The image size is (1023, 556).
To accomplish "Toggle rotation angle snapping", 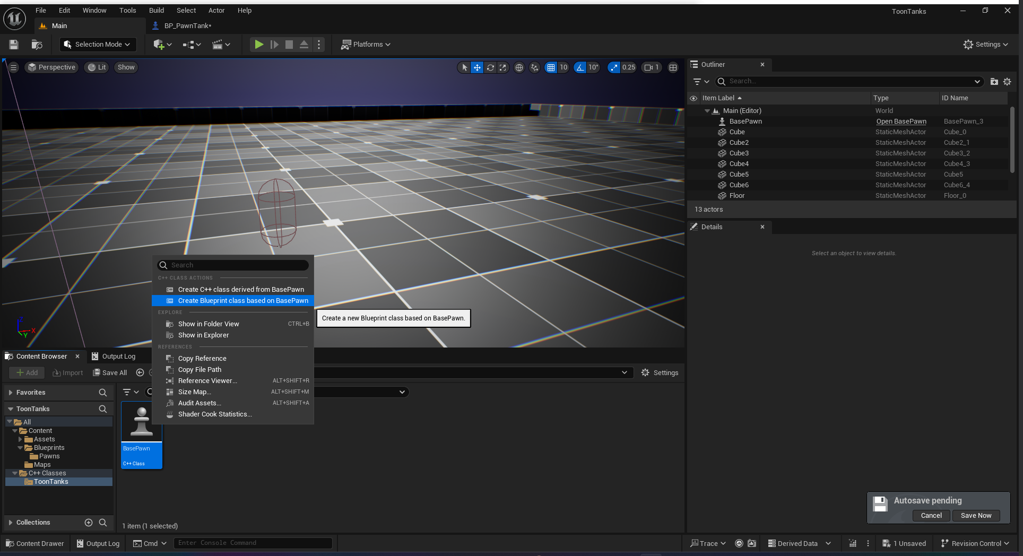I will tap(580, 67).
